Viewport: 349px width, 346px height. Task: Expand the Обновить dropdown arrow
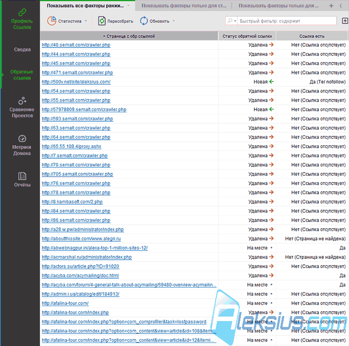coord(174,21)
